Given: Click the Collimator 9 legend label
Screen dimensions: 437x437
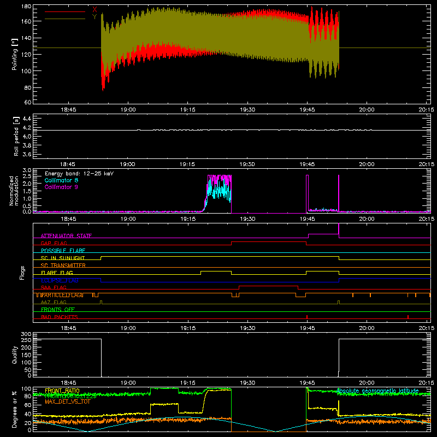Looking at the screenshot, I should click(61, 187).
